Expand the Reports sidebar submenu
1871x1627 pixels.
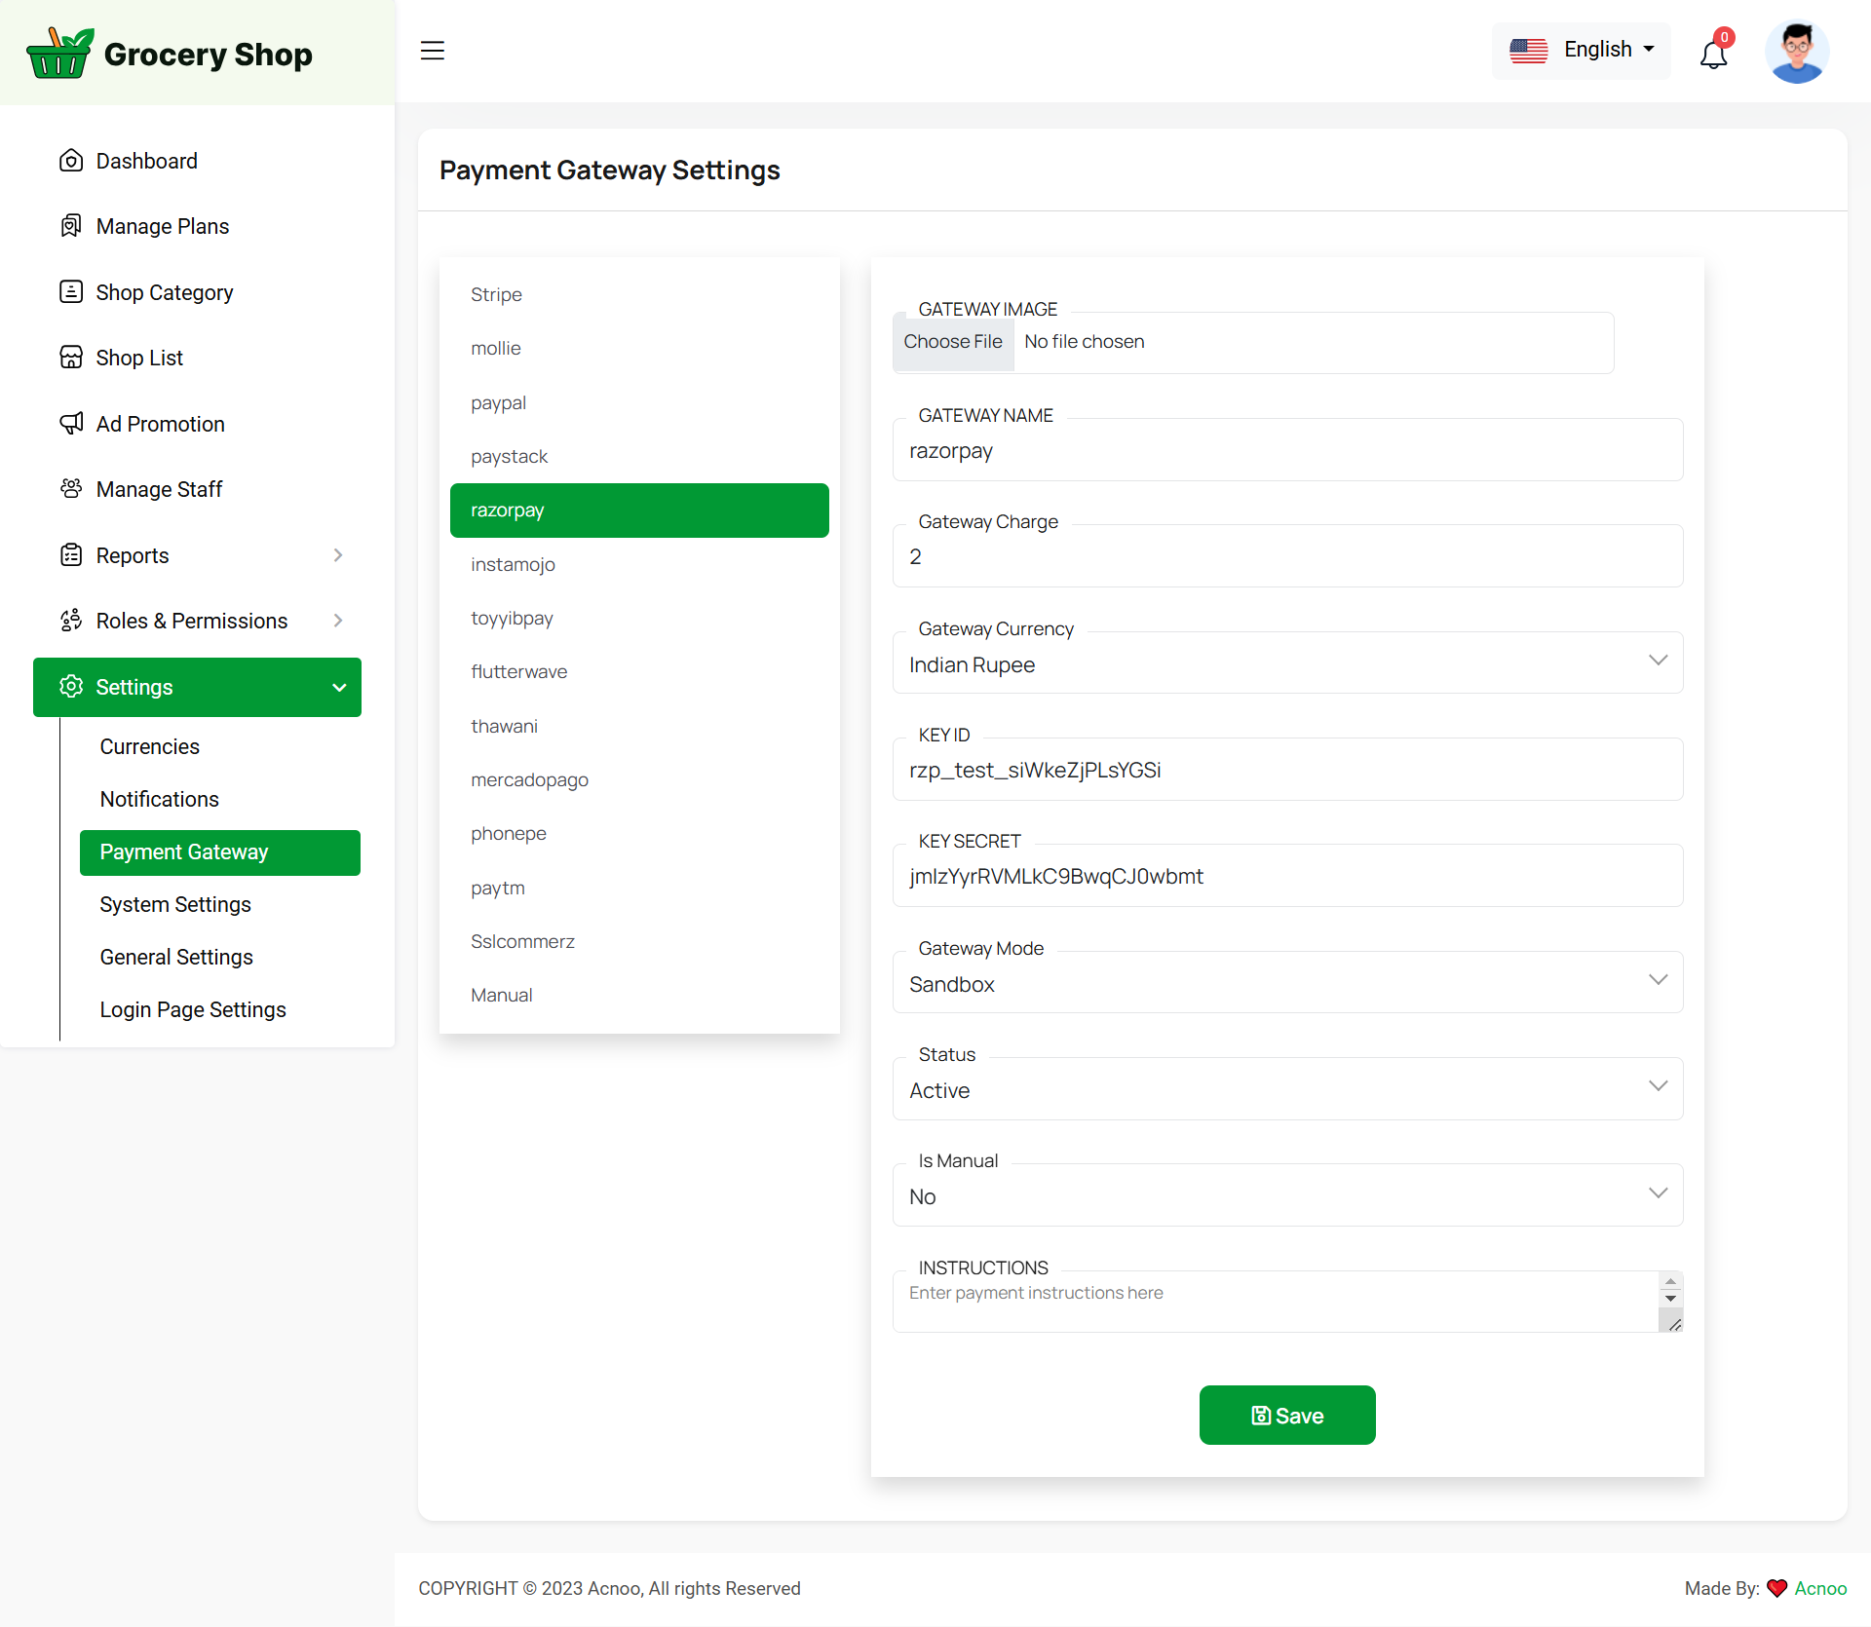tap(337, 555)
